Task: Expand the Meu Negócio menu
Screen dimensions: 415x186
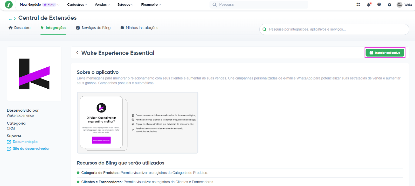Action: point(39,5)
